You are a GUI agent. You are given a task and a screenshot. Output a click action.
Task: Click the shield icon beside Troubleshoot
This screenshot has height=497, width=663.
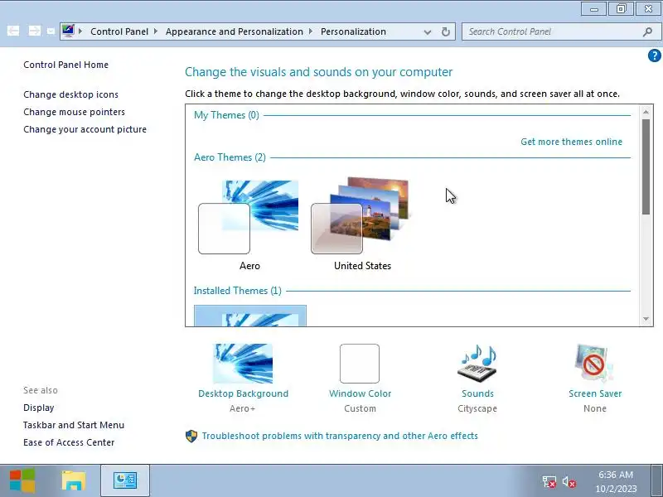tap(191, 437)
